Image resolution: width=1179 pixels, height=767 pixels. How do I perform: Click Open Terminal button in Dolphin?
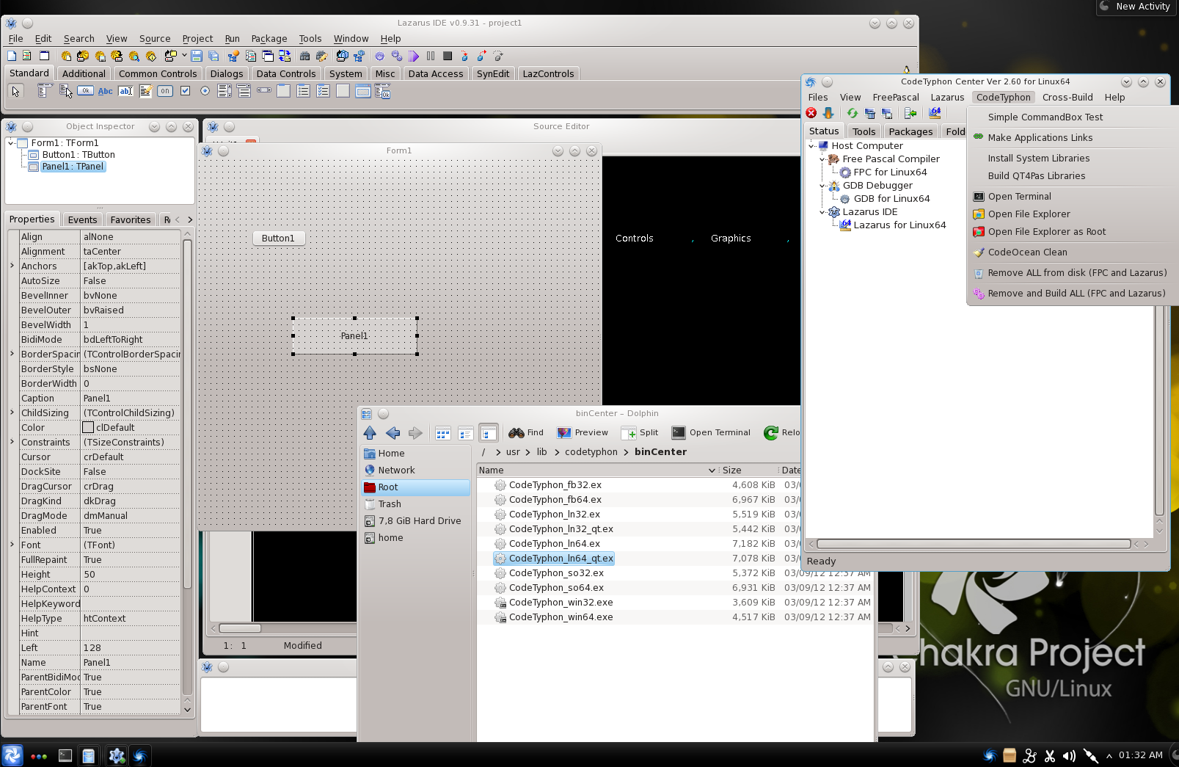point(711,432)
